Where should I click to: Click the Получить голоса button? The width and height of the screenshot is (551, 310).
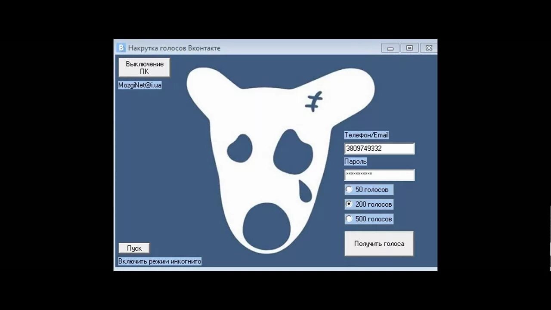click(x=379, y=244)
